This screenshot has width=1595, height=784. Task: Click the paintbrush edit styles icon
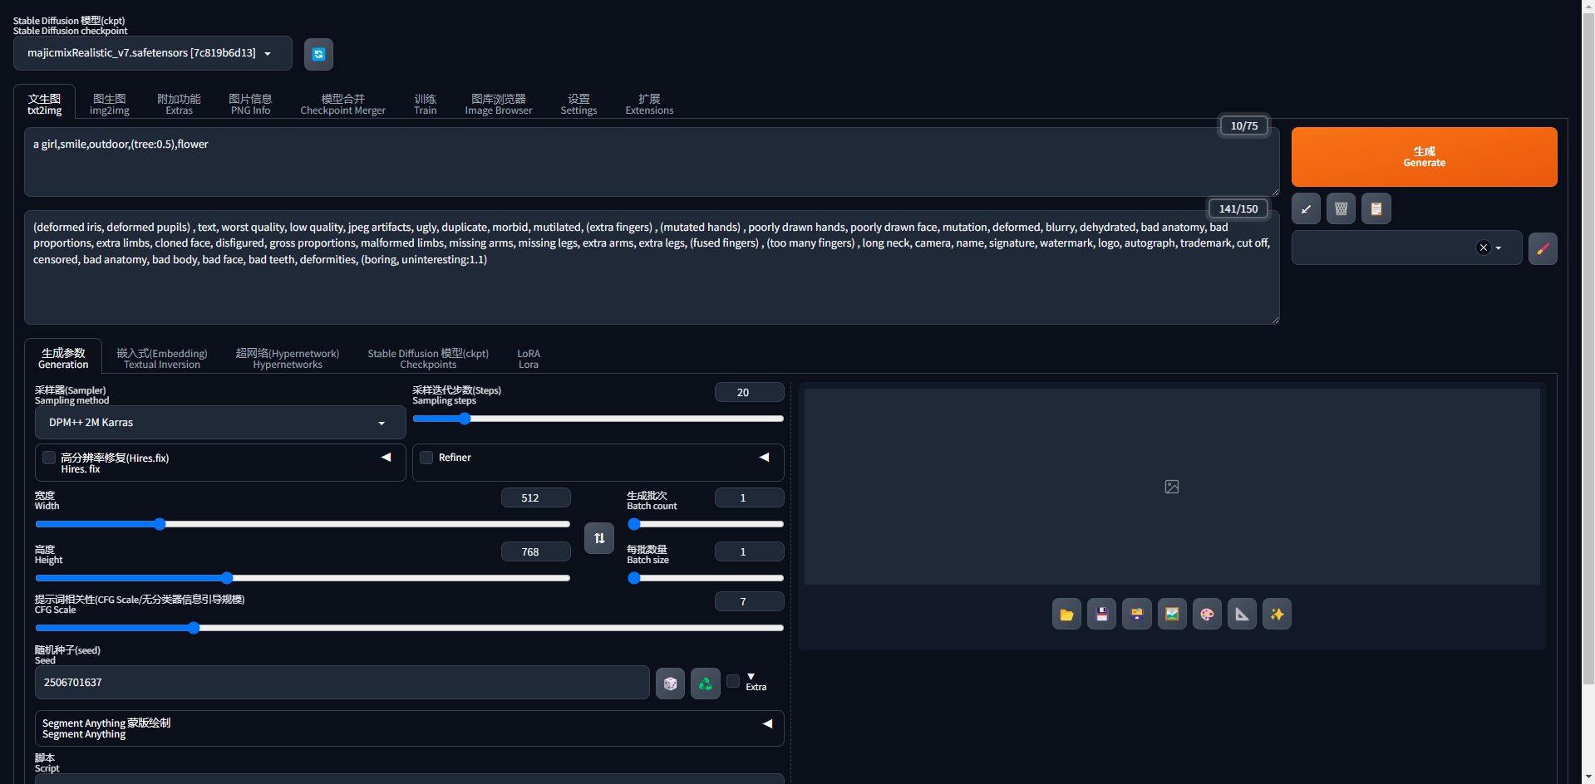[x=1543, y=248]
